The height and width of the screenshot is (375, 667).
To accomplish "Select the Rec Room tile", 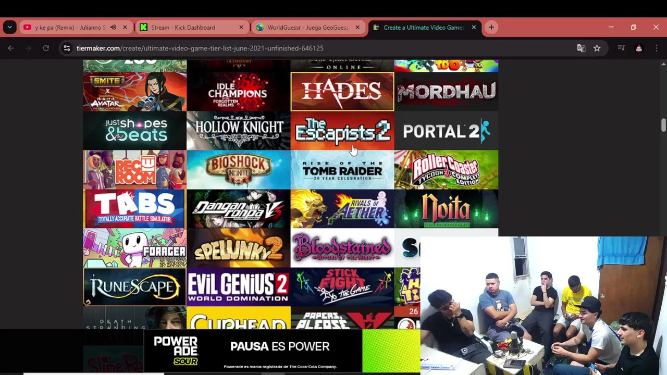I will coord(134,170).
